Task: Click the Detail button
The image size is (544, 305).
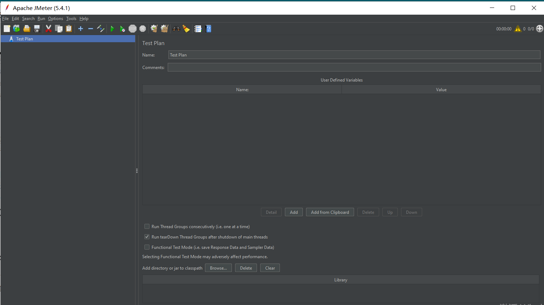Action: coord(271,212)
